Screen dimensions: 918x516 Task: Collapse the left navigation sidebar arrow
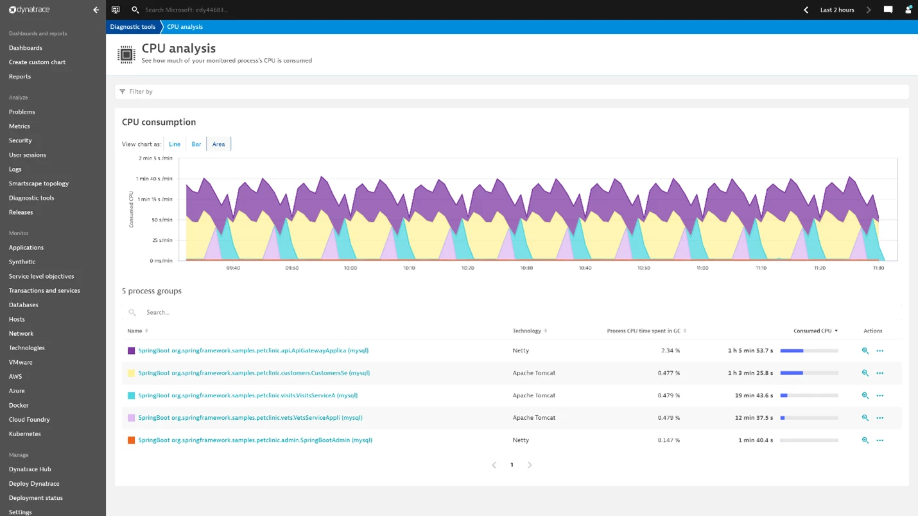coord(95,10)
